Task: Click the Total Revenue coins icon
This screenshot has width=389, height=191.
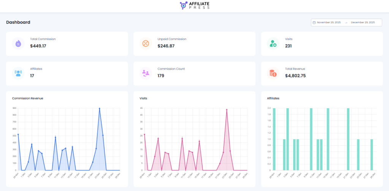Action: pos(273,73)
